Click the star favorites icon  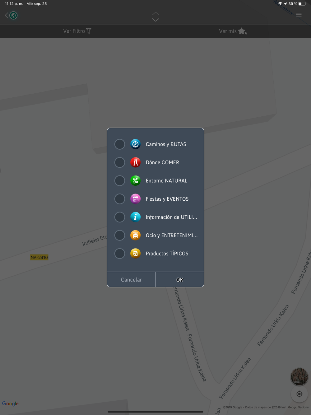click(x=242, y=31)
